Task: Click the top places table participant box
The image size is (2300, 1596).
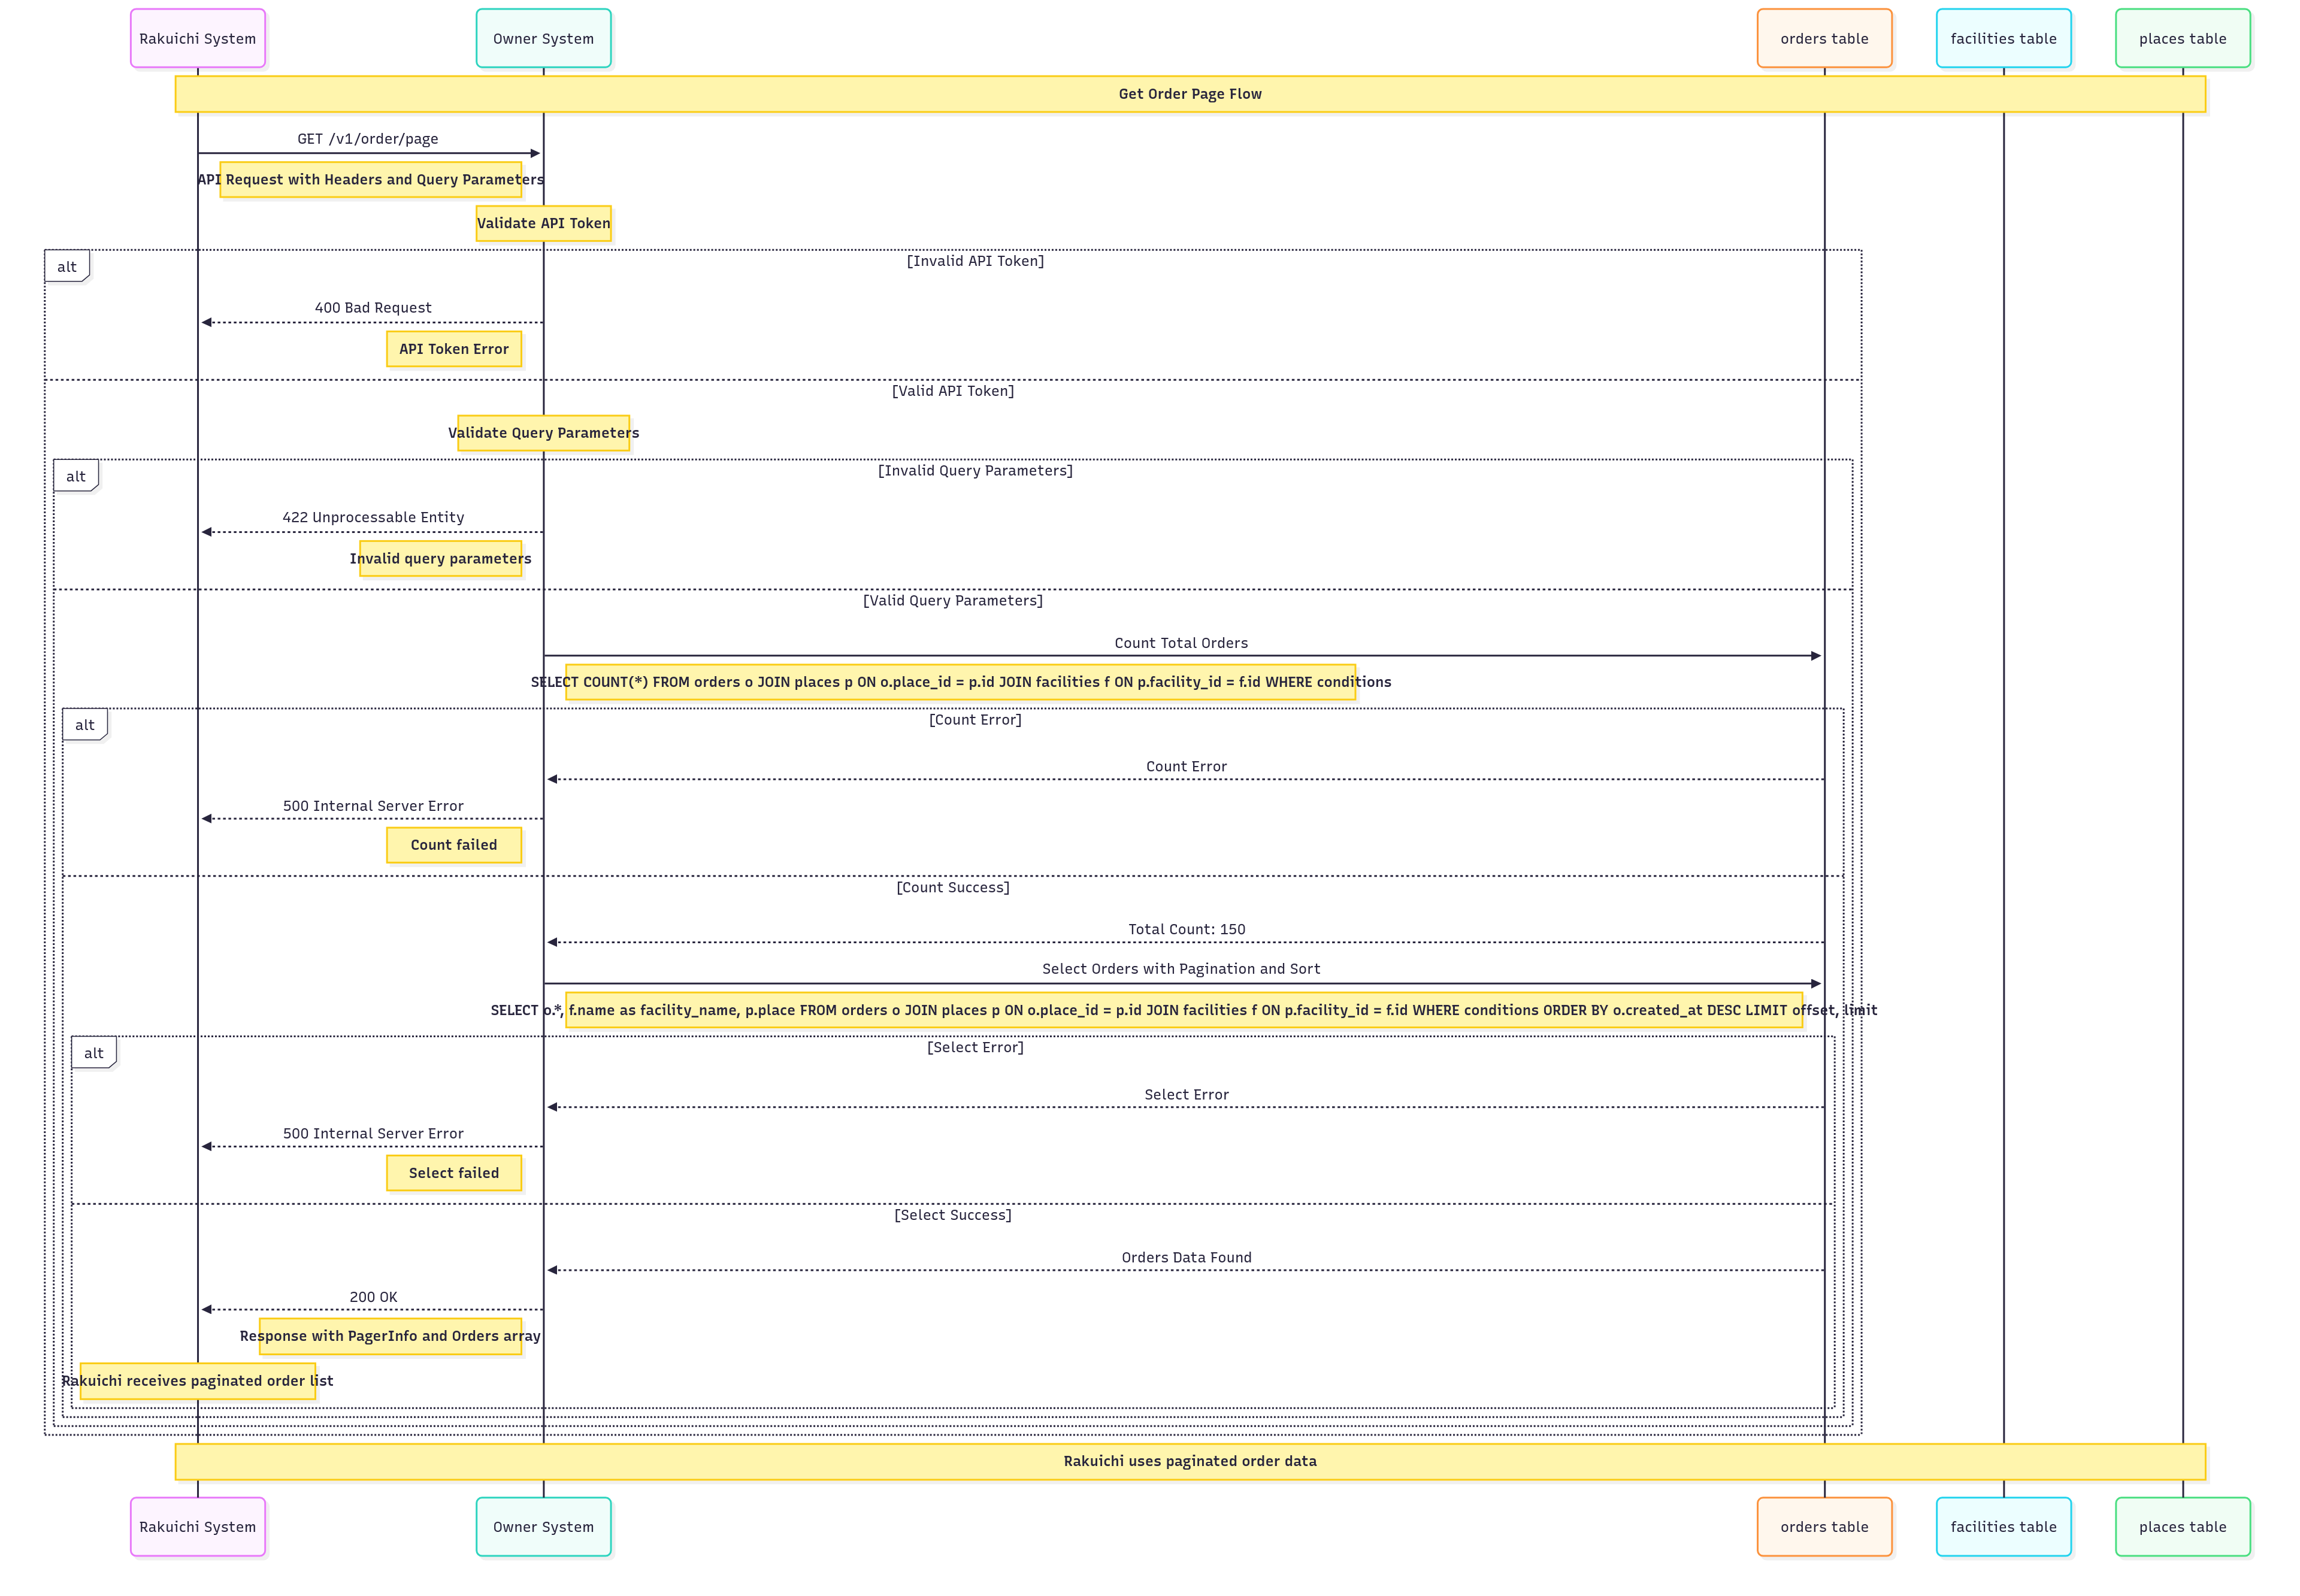Action: coord(2181,39)
